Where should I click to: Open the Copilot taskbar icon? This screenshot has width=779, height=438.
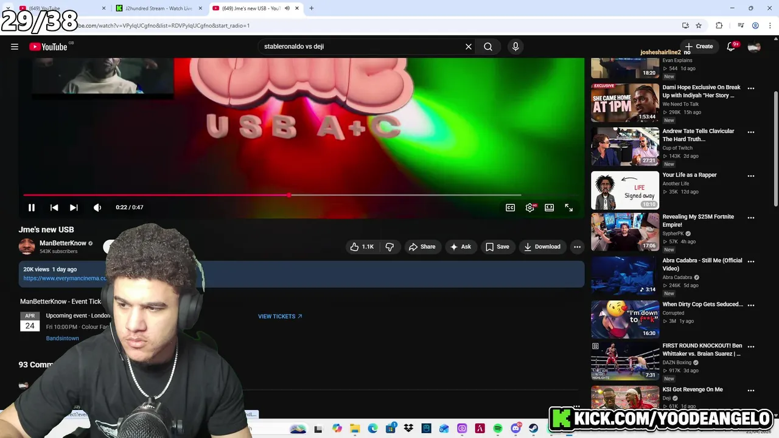tap(337, 429)
